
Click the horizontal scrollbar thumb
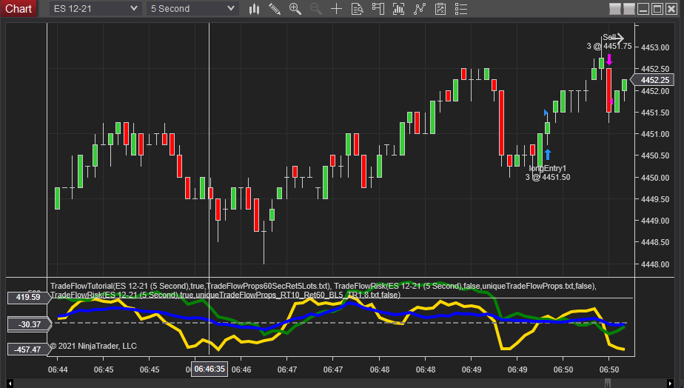click(608, 384)
